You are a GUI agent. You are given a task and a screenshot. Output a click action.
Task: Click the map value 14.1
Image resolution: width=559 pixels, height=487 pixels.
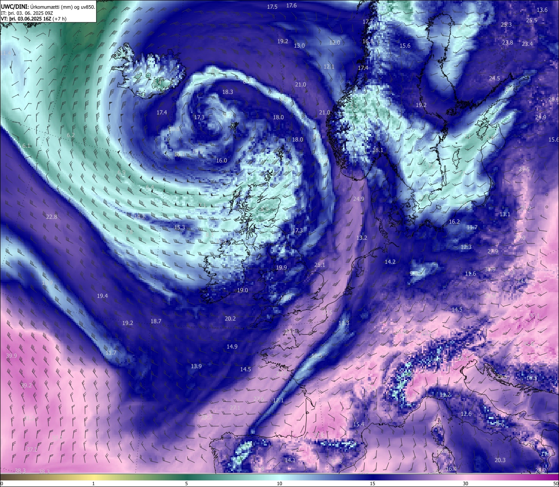click(x=290, y=460)
